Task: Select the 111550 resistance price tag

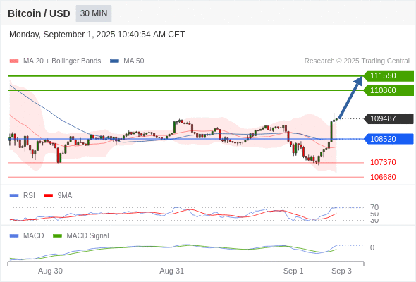Action: click(389, 76)
